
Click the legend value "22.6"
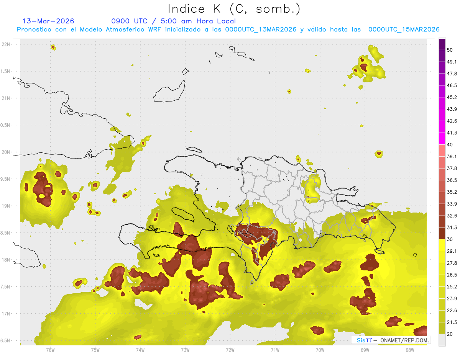(452, 311)
